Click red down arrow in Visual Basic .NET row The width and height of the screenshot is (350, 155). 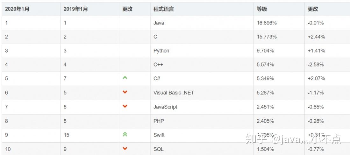pyautogui.click(x=125, y=92)
